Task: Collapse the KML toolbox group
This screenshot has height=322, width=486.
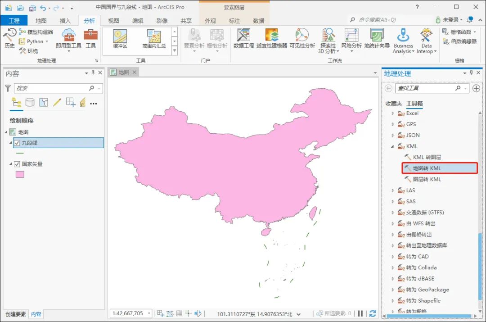Action: (392, 146)
